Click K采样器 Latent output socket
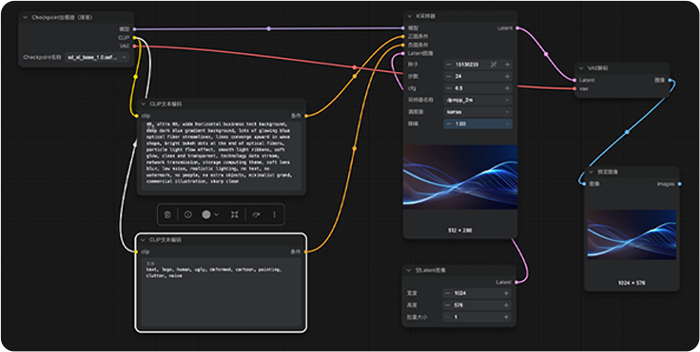This screenshot has height=352, width=700. (x=517, y=28)
